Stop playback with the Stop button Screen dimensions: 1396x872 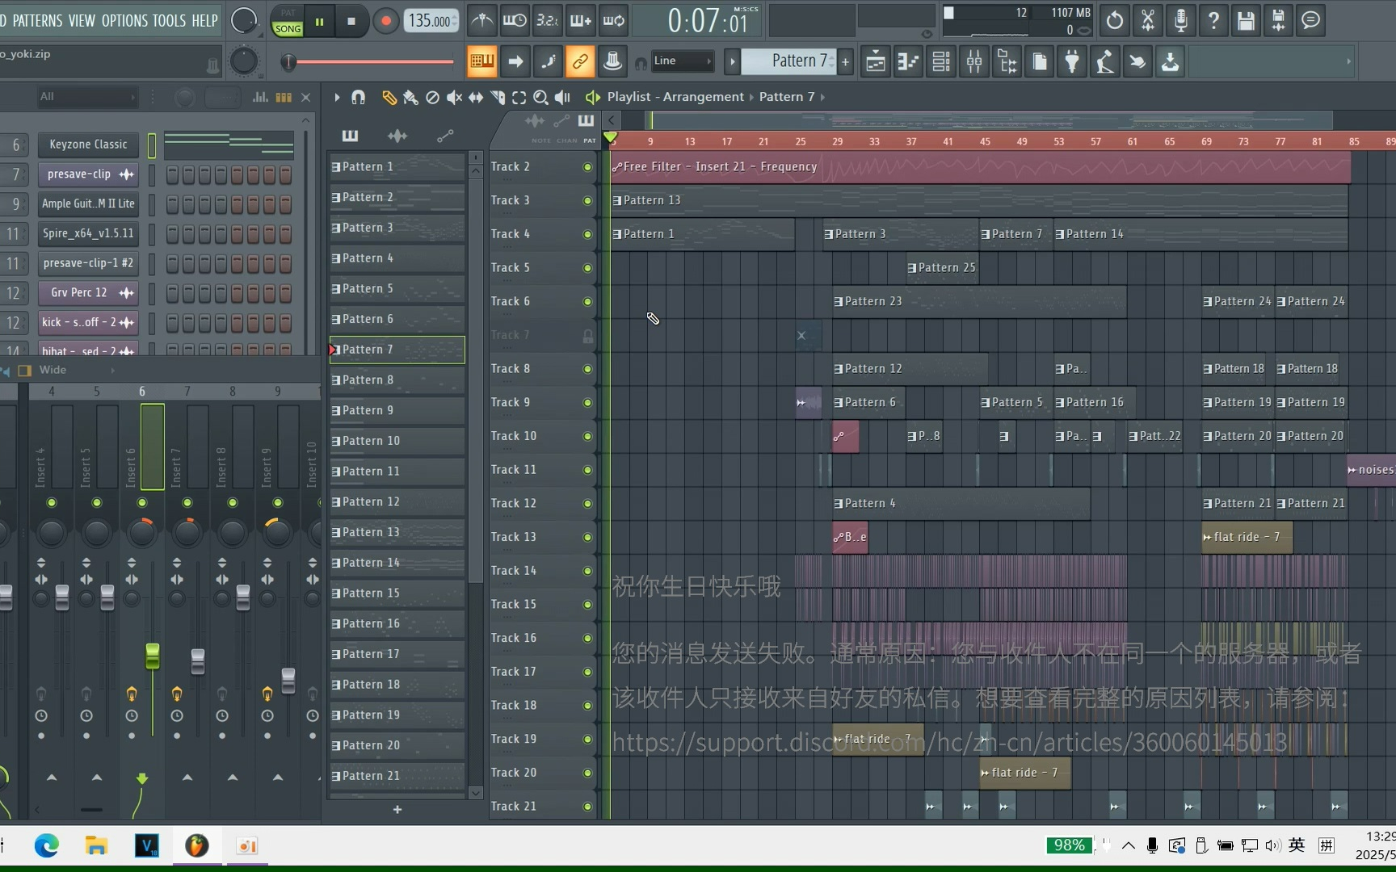click(351, 22)
